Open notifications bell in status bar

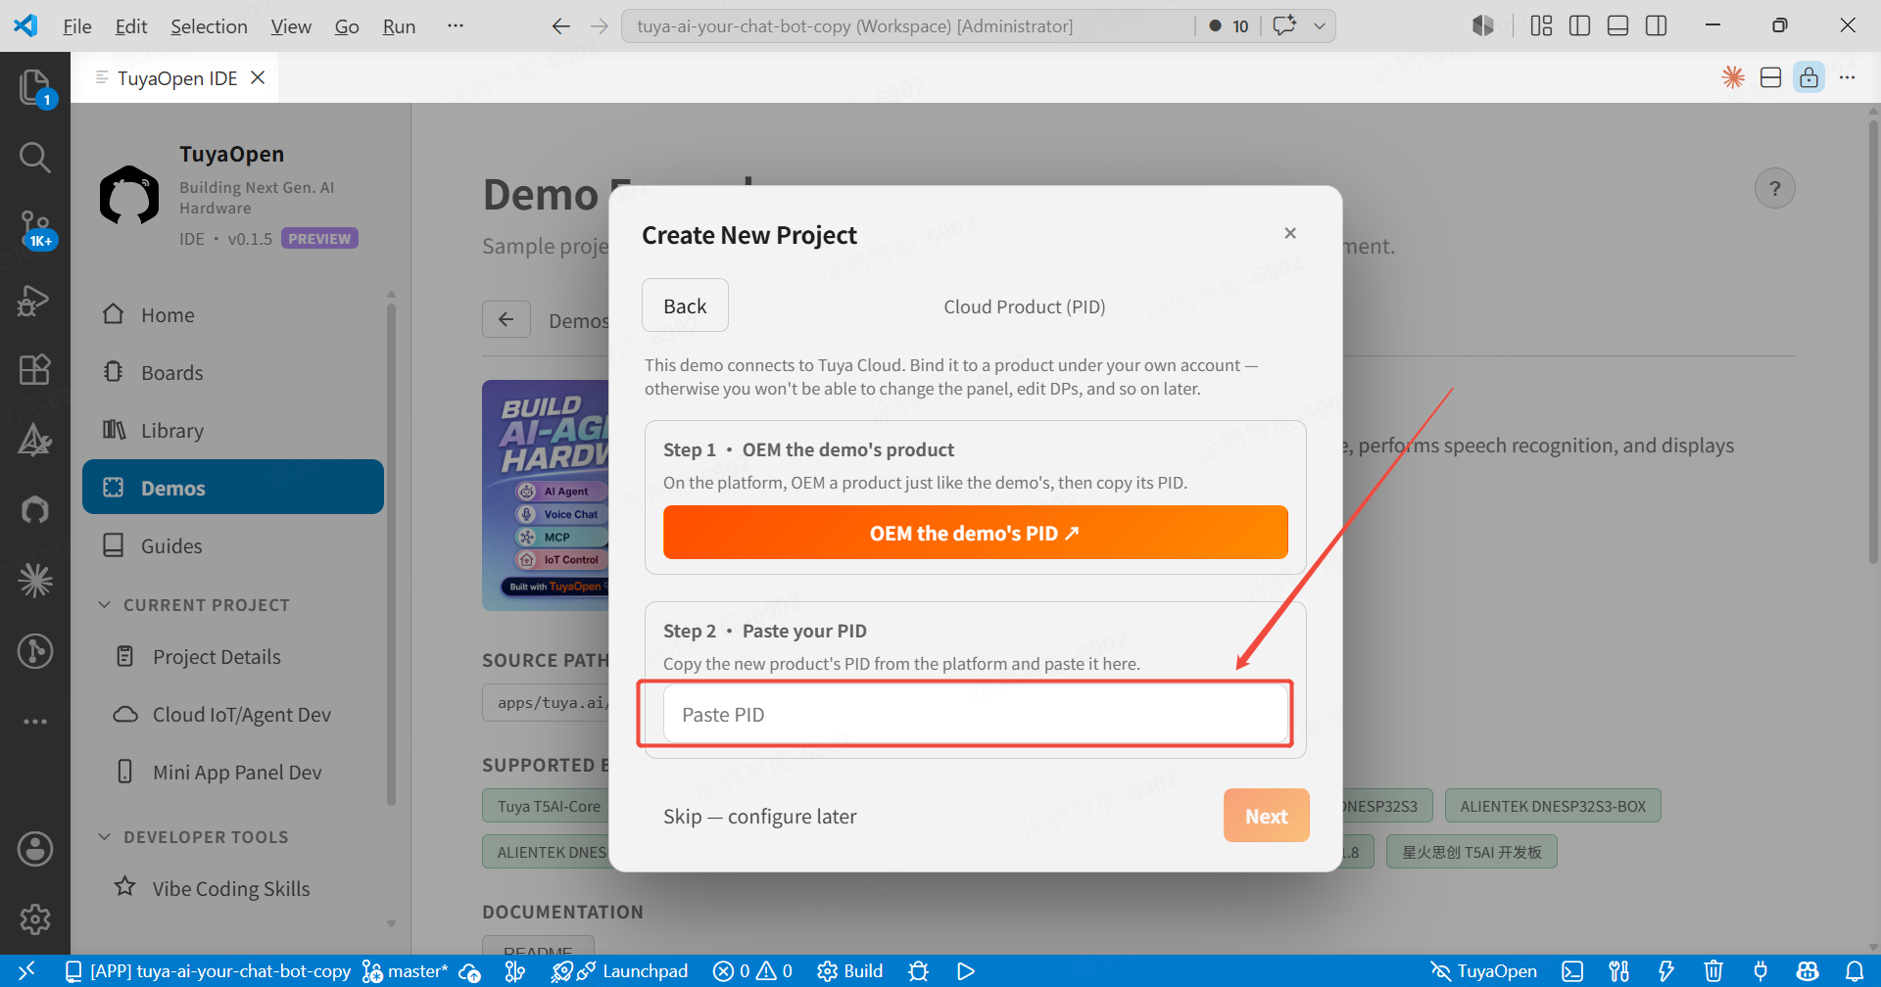1855,970
